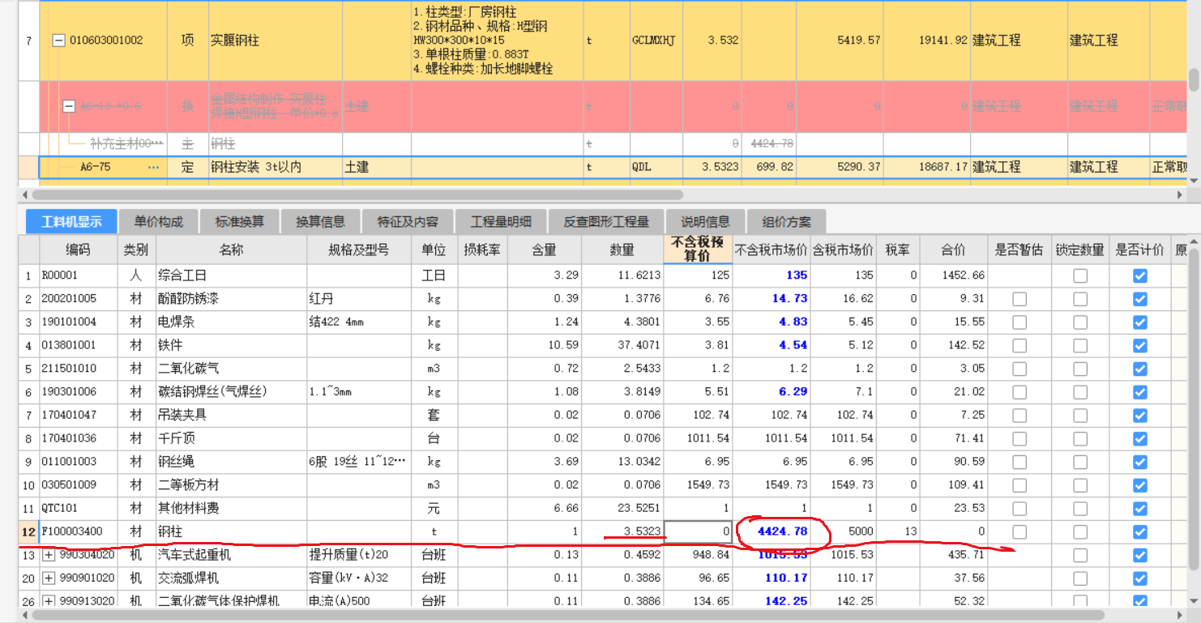
Task: Click the 锁定数量 column header
Action: (x=1080, y=250)
